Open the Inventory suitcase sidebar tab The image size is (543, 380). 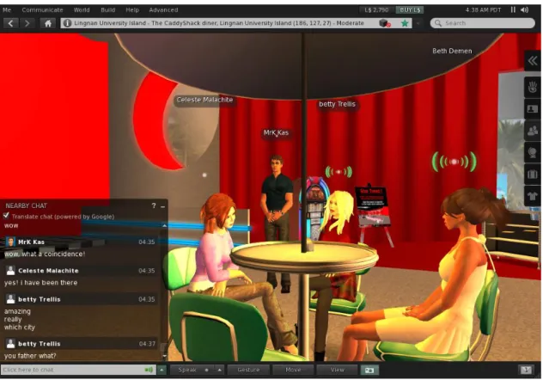(x=533, y=175)
